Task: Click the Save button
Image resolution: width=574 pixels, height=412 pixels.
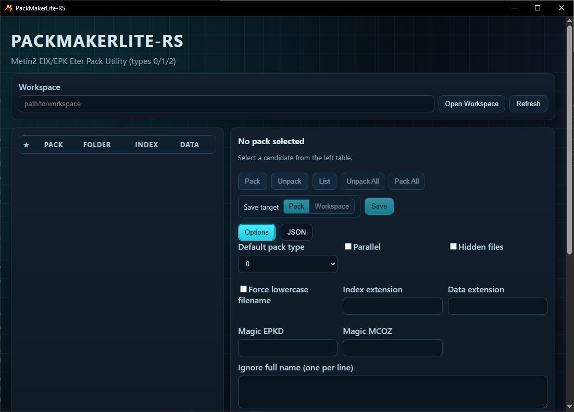Action: [379, 206]
